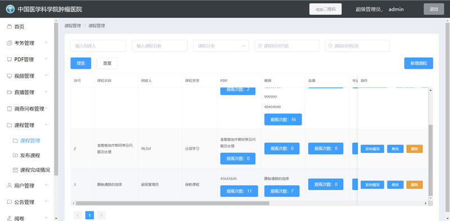Click clock icon in 课程时间开始 field
The image size is (450, 221).
[260, 46]
